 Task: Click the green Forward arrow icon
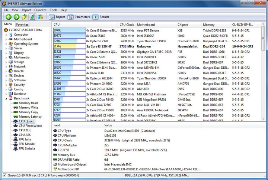pyautogui.click(x=17, y=17)
